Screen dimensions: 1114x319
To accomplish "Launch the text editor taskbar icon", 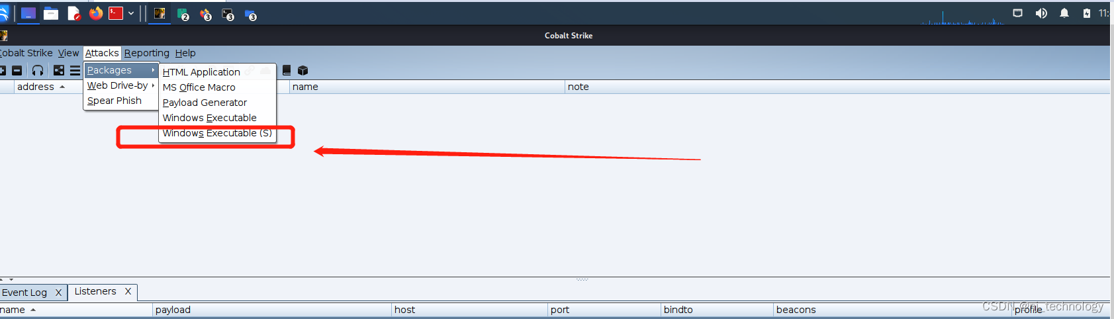I will pyautogui.click(x=74, y=13).
